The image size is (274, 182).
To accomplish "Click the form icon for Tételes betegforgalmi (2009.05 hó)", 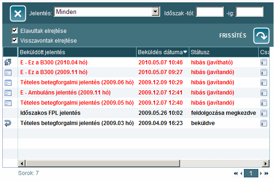I will coord(8,103).
